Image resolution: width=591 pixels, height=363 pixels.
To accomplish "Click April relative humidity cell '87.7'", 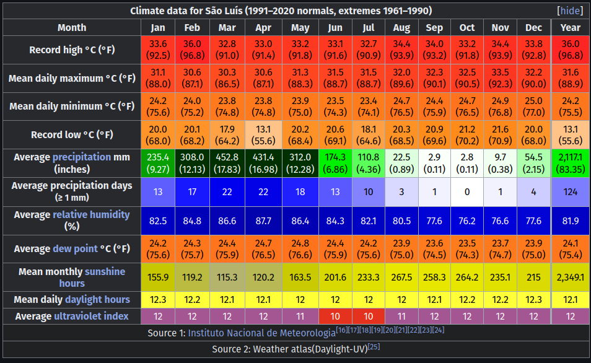I will point(263,221).
